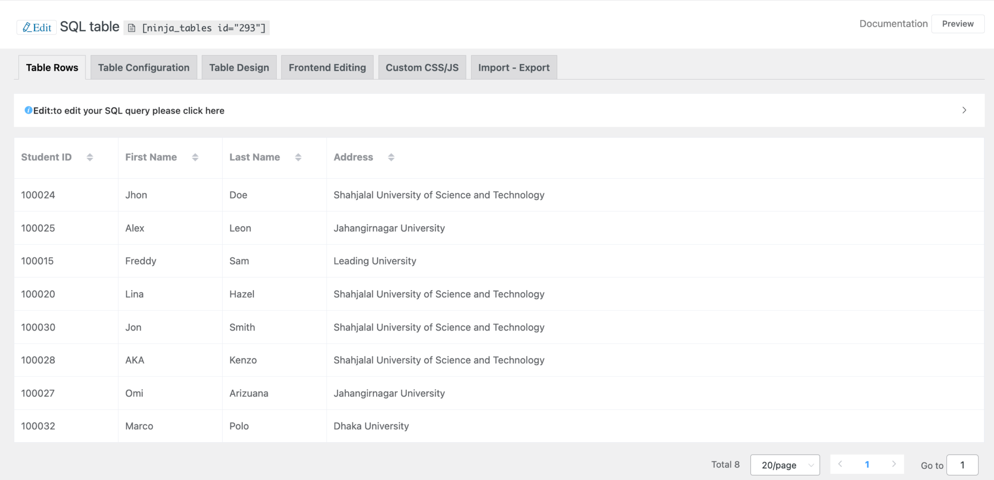
Task: Sort table by First Name column
Action: pyautogui.click(x=195, y=157)
